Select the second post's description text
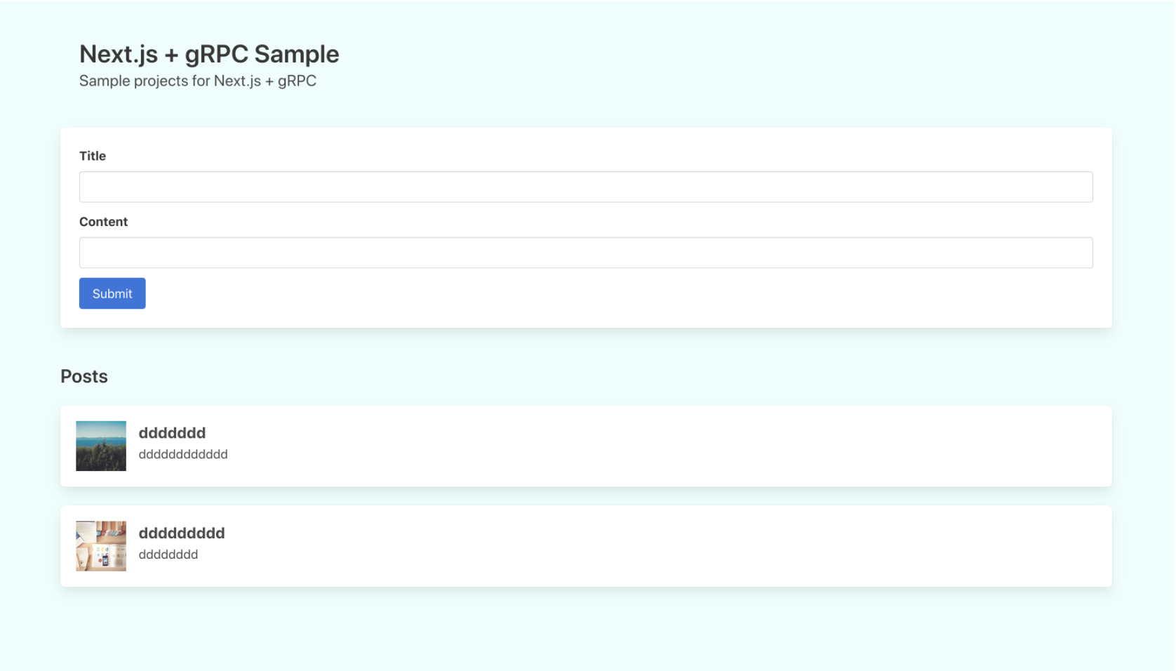Screen dimensions: 1176x671 click(168, 554)
